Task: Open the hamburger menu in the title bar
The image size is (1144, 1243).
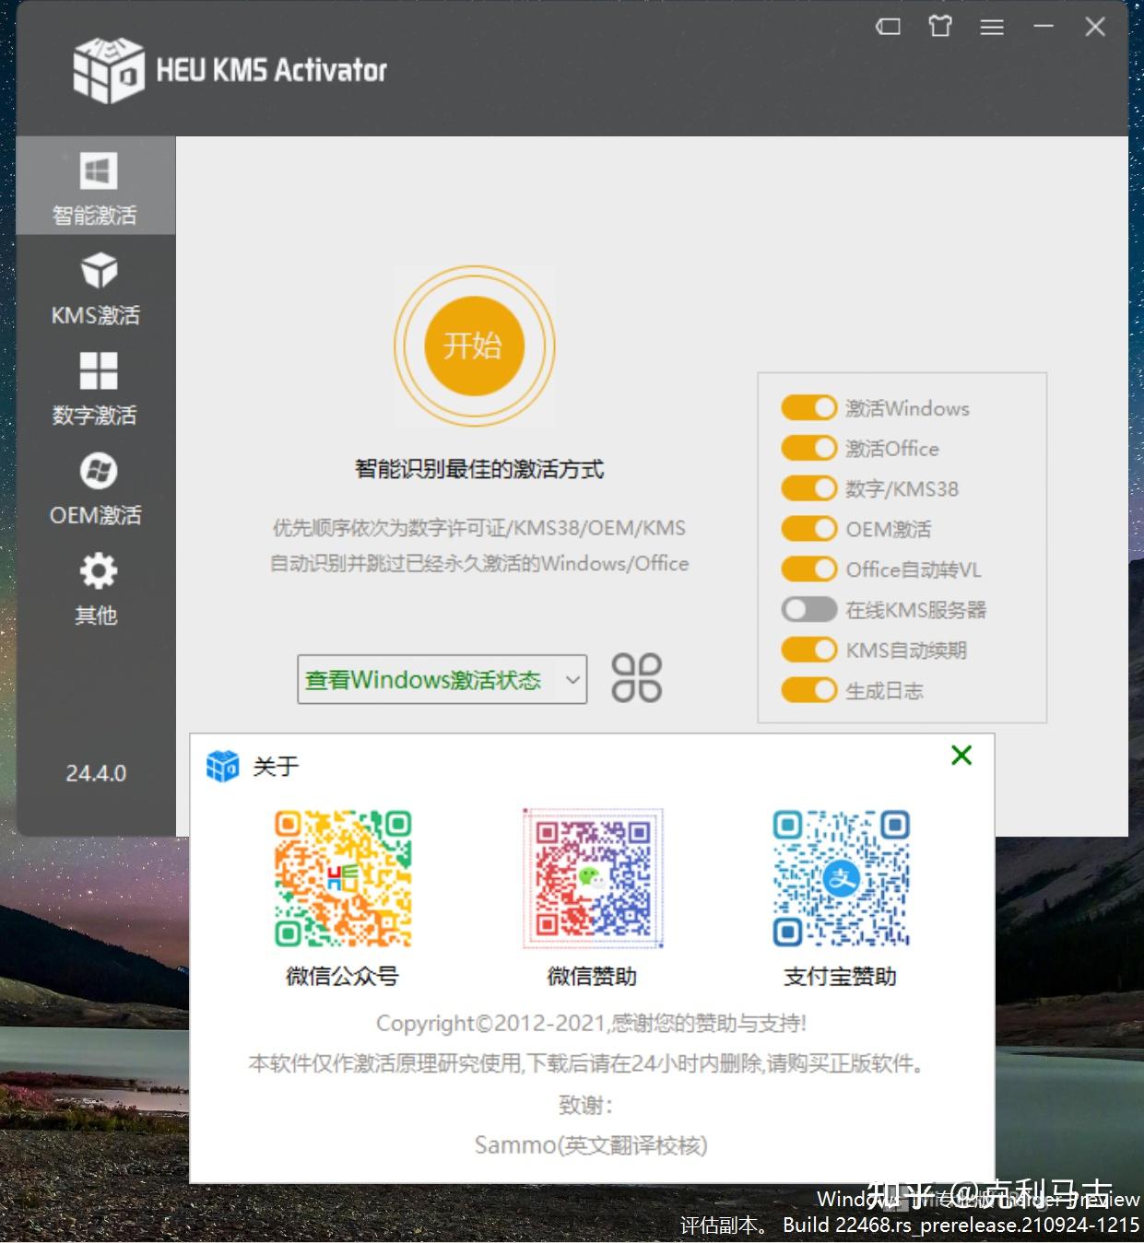Action: pos(992,28)
